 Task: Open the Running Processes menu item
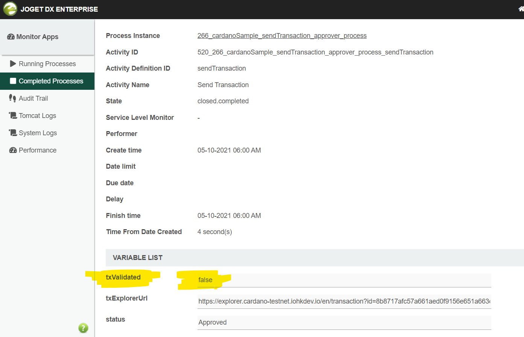47,64
